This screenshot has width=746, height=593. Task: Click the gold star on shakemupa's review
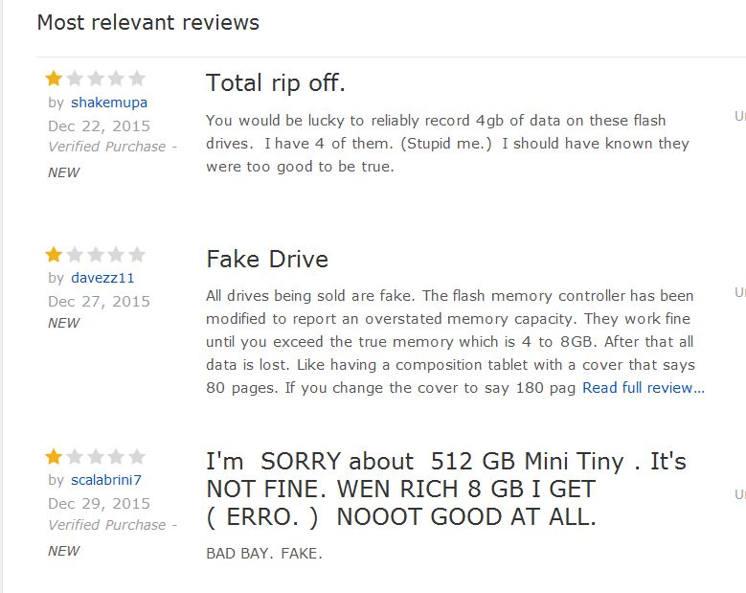[55, 79]
